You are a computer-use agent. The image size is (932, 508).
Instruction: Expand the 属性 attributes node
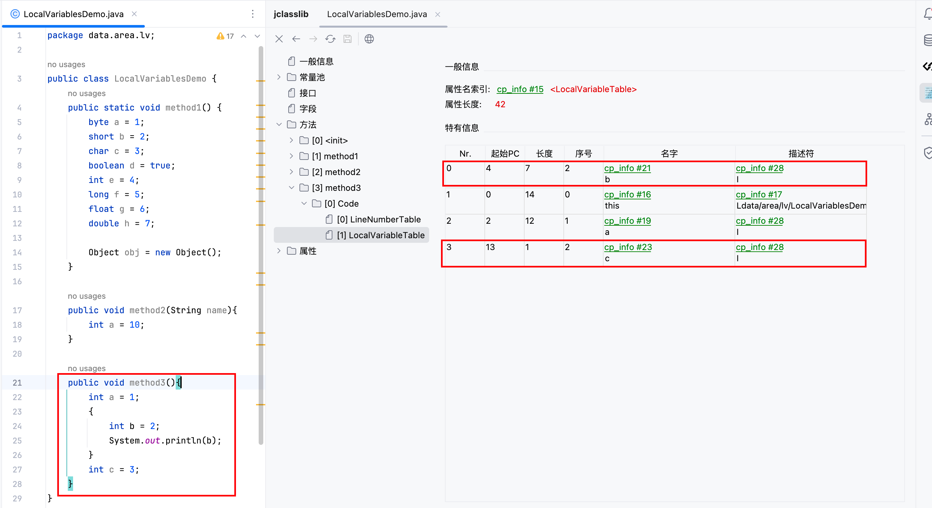pos(279,251)
